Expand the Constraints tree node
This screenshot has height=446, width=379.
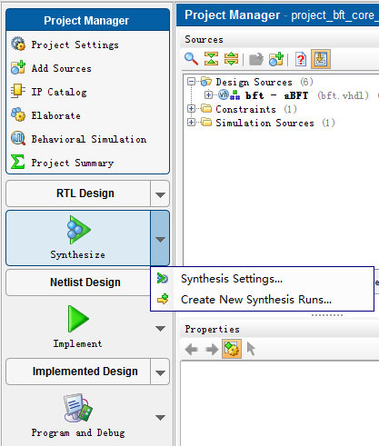[191, 109]
